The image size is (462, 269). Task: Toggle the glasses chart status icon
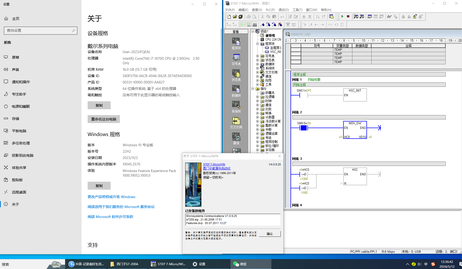pyautogui.click(x=389, y=17)
